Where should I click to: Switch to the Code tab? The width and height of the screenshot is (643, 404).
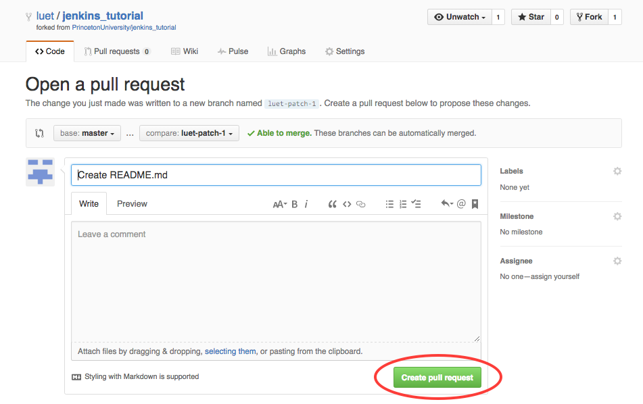(50, 51)
